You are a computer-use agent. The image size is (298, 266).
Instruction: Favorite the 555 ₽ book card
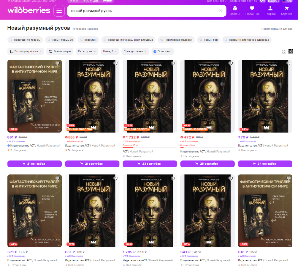tap(115, 64)
